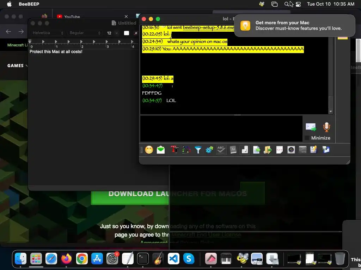
Task: Click the dark window panel icon in toolbar
Action: [302, 150]
